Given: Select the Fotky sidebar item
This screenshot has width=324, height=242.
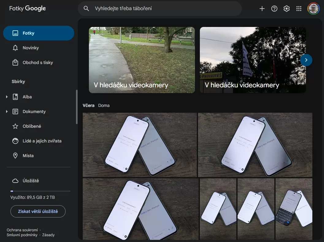Looking at the screenshot, I should pyautogui.click(x=39, y=33).
